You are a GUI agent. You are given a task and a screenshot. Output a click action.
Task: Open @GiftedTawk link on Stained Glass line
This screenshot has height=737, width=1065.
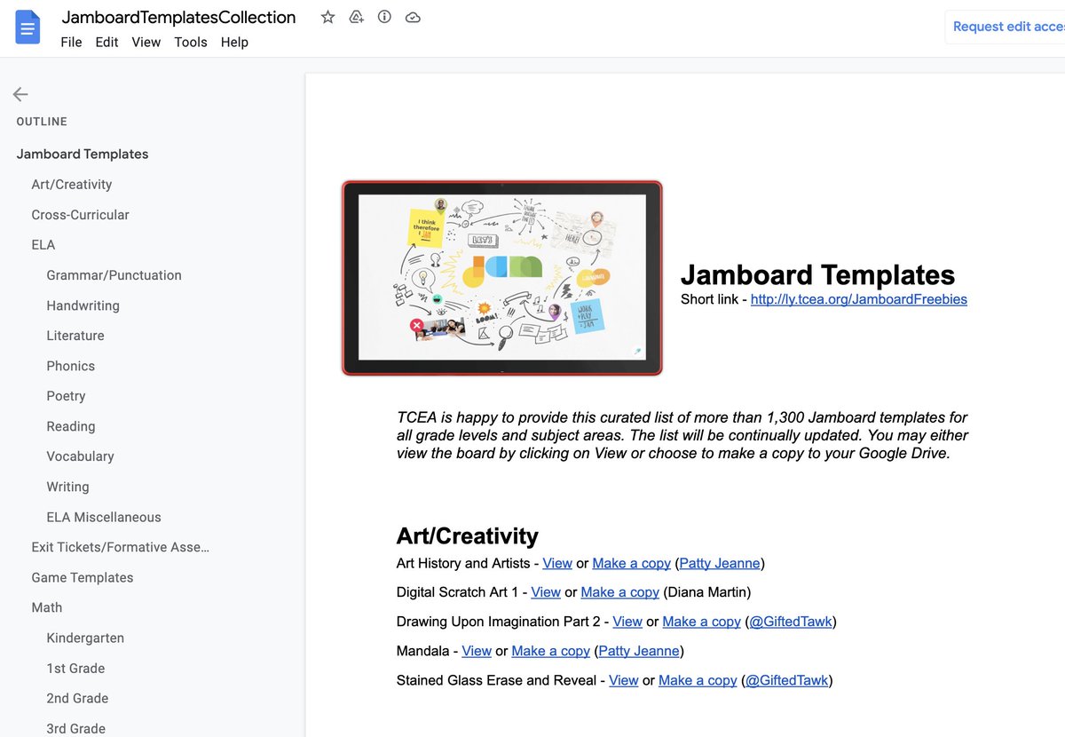(787, 680)
